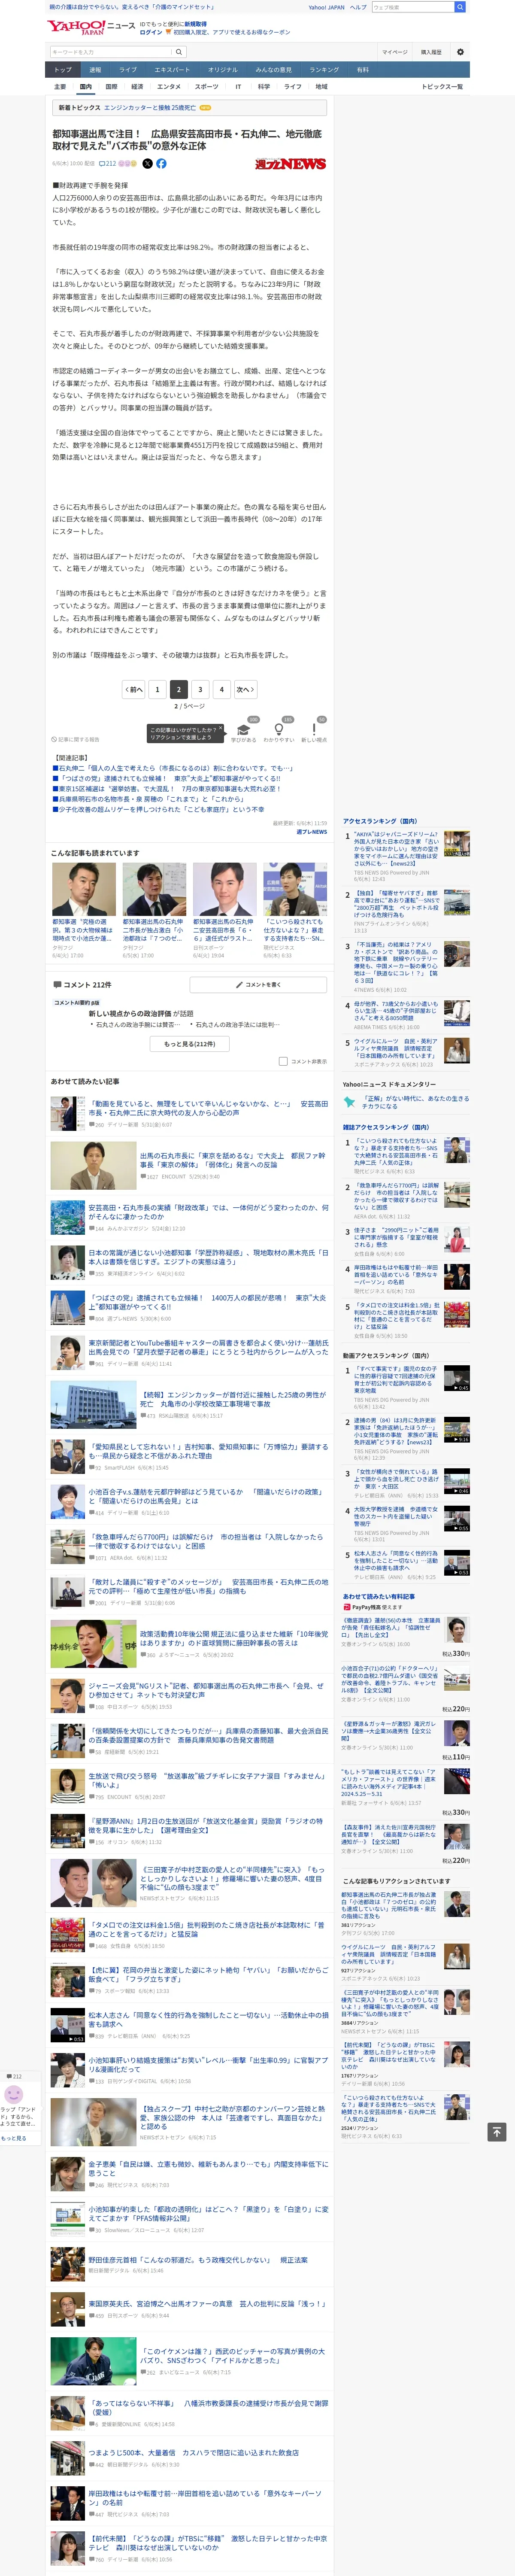Toggle the コメント非表示 checkbox
The image size is (515, 2576).
pyautogui.click(x=283, y=1061)
